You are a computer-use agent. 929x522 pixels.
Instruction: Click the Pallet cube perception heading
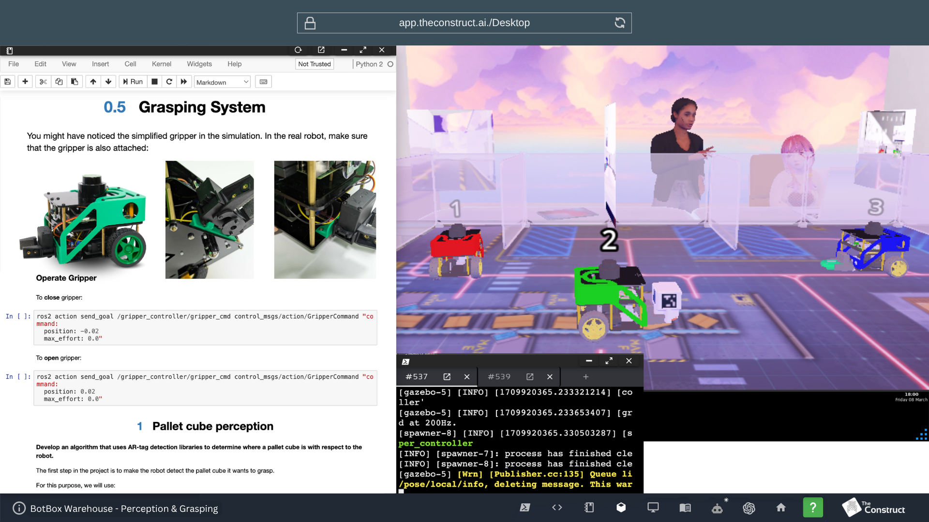[213, 426]
